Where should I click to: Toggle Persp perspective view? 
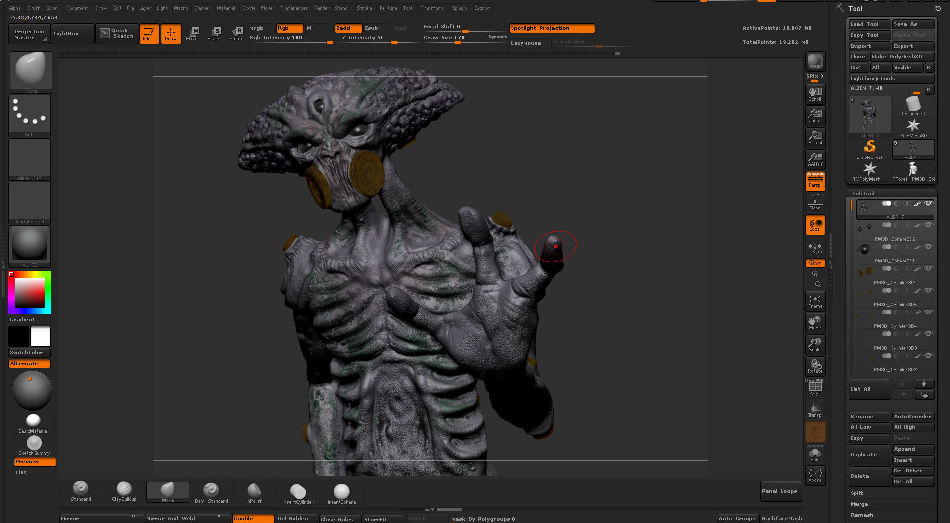(815, 181)
